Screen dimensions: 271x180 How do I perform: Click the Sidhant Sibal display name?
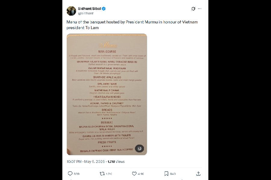point(89,9)
